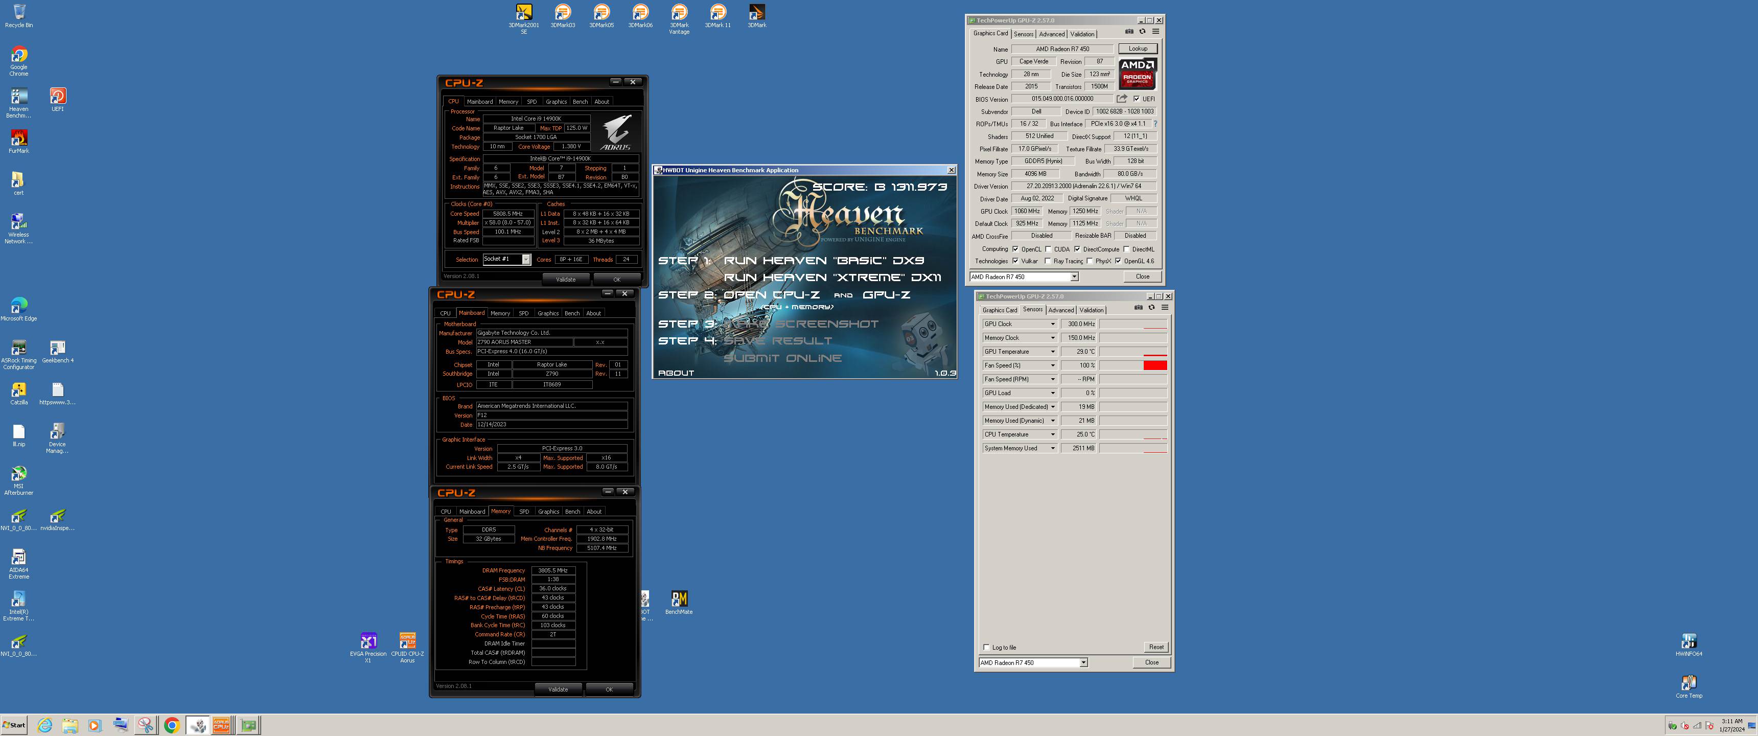Open Fan Speed (%) sensor dropdown
The width and height of the screenshot is (1758, 736).
click(1052, 365)
